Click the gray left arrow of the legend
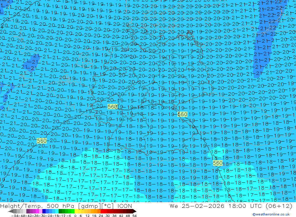 coord(11,211)
